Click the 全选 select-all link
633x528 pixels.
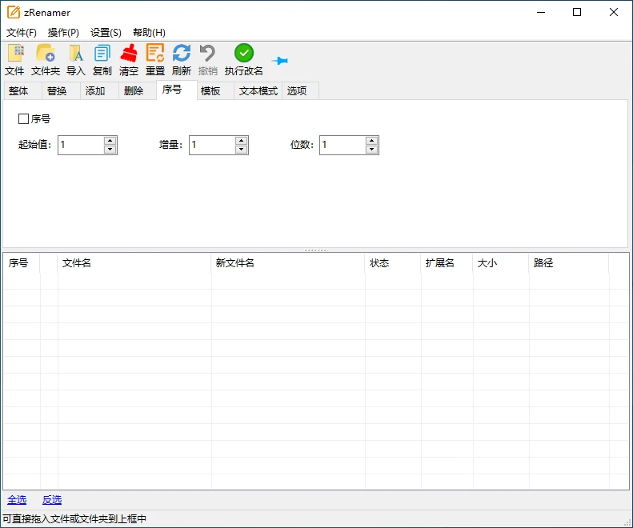(x=17, y=500)
